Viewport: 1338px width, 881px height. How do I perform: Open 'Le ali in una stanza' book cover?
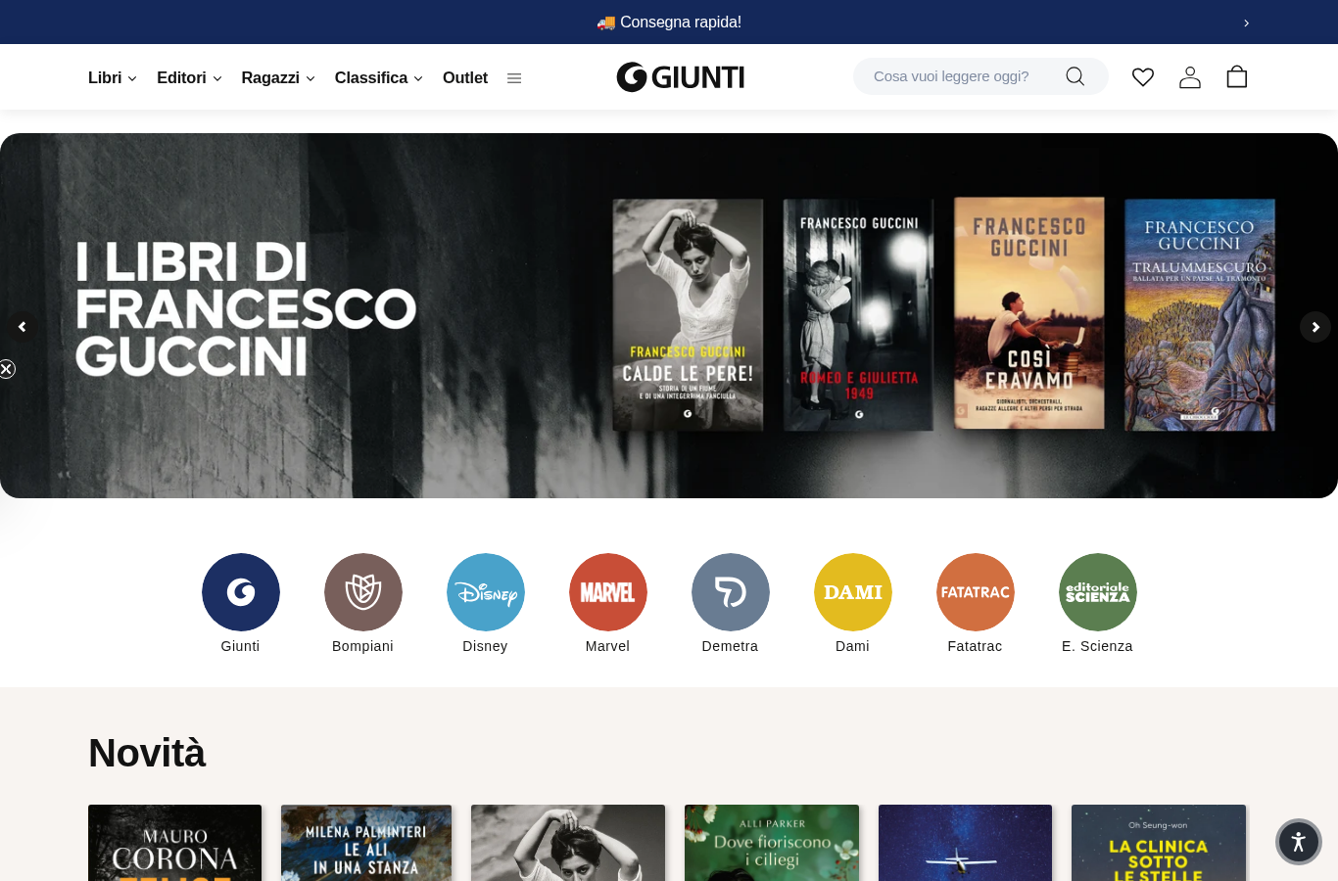(x=366, y=843)
